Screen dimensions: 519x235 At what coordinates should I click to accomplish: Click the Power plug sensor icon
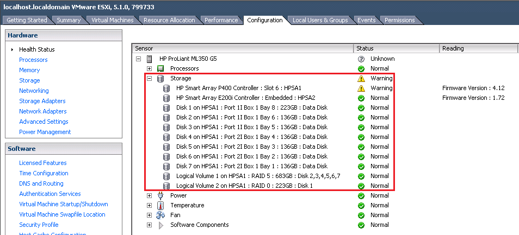click(160, 195)
